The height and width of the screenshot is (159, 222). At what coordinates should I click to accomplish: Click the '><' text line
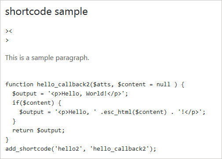click(x=9, y=31)
